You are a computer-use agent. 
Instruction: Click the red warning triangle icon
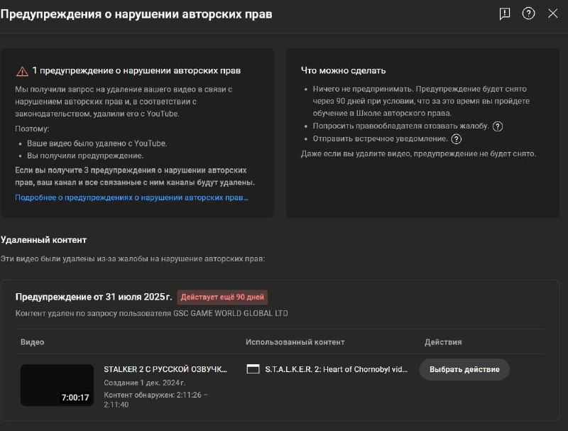22,71
